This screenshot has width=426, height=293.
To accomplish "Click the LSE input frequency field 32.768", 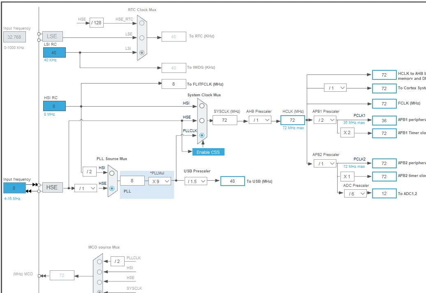I will click(x=15, y=37).
